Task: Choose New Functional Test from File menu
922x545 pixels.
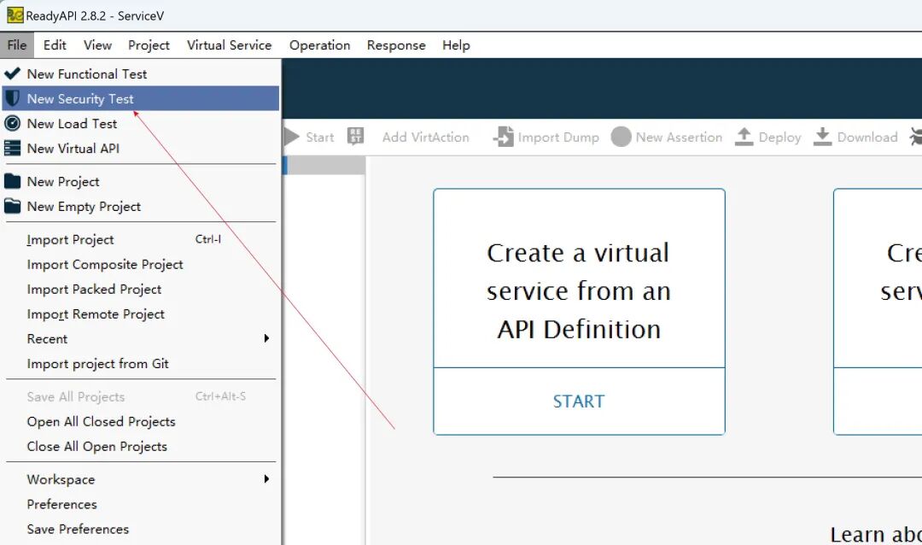Action: point(141,73)
